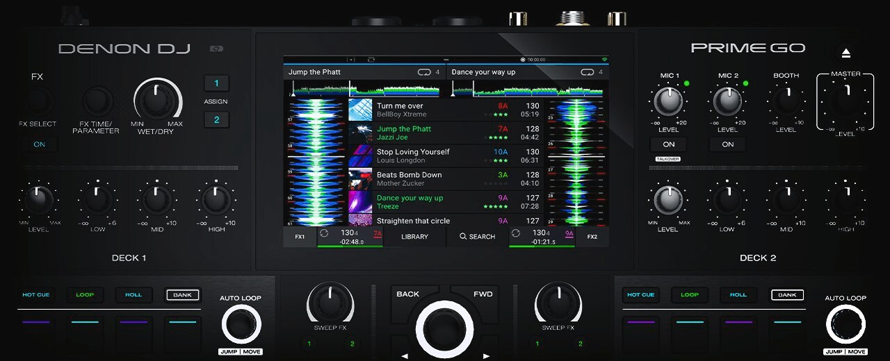Tap the star rating of Jump the Phatt
The width and height of the screenshot is (890, 361).
point(495,137)
